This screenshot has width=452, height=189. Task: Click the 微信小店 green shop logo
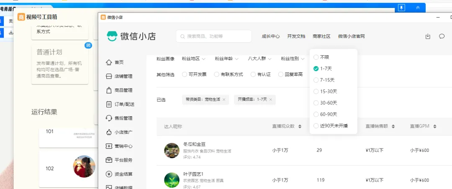[x=112, y=36]
